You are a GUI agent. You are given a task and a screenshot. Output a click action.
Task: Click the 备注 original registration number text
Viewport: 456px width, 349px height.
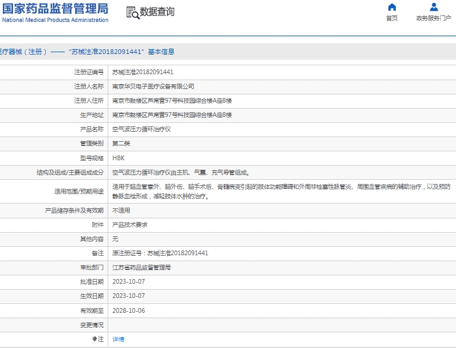[x=161, y=253]
